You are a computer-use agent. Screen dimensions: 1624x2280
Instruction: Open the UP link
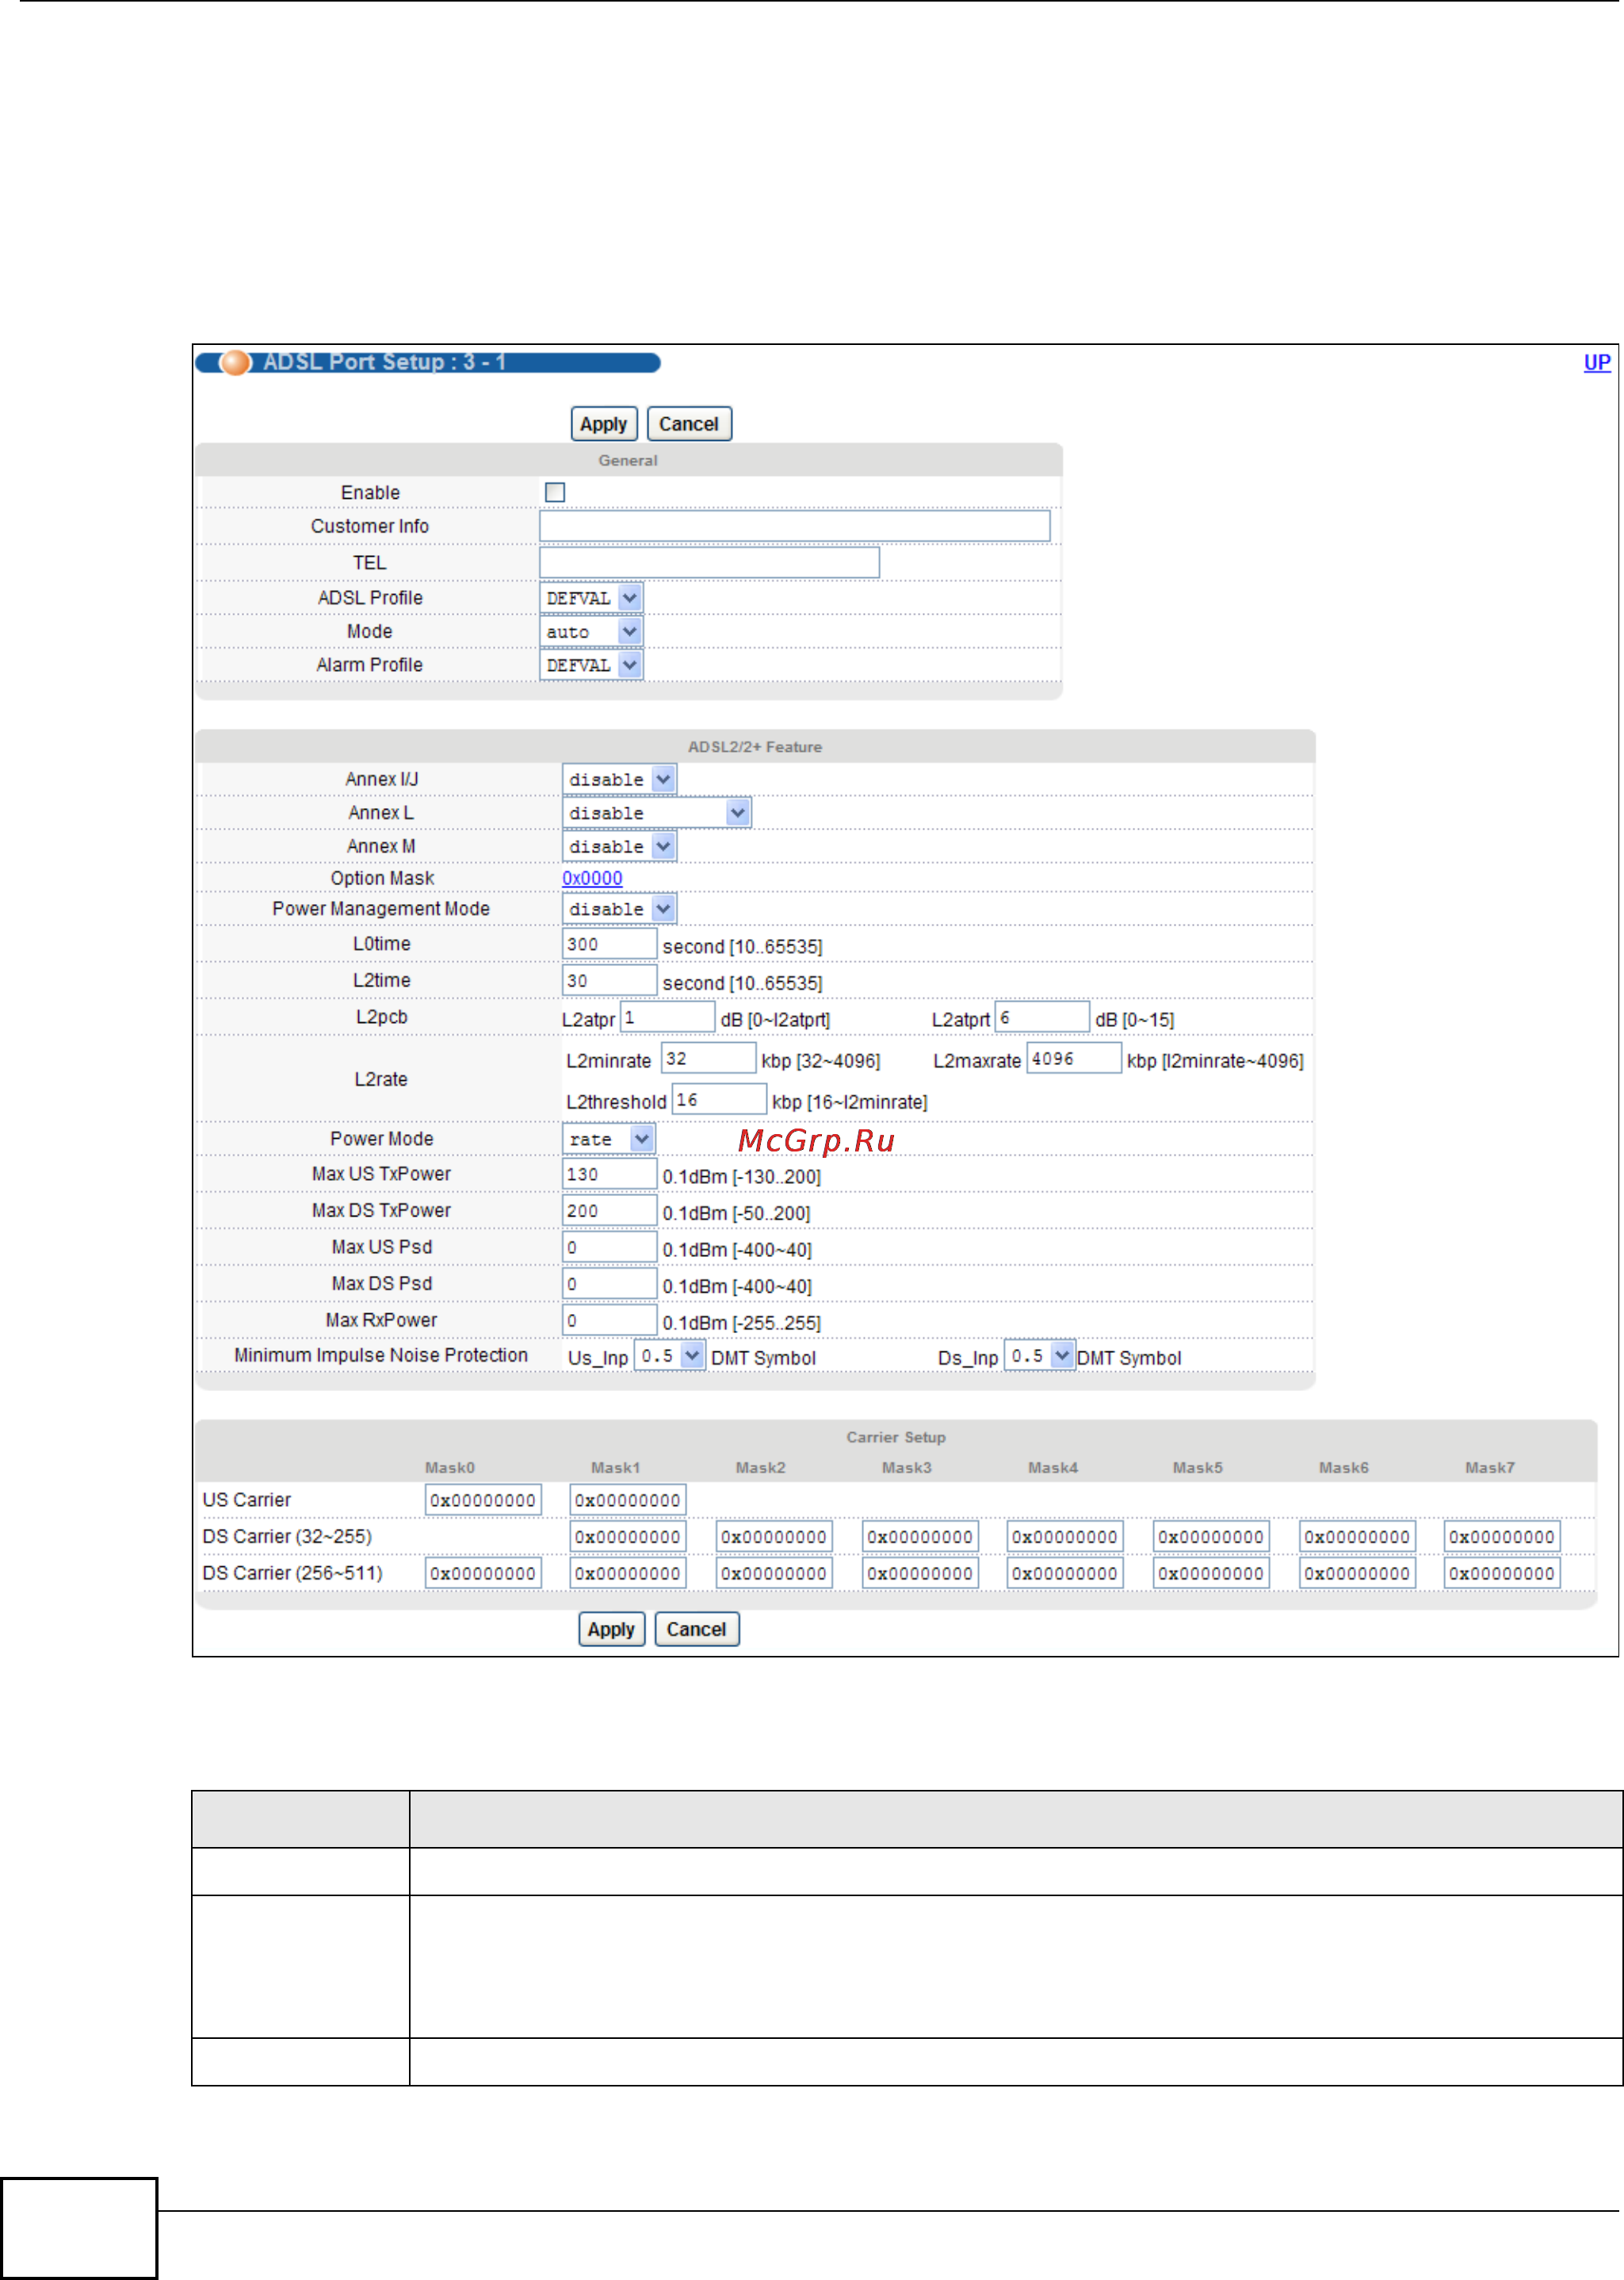[1596, 362]
